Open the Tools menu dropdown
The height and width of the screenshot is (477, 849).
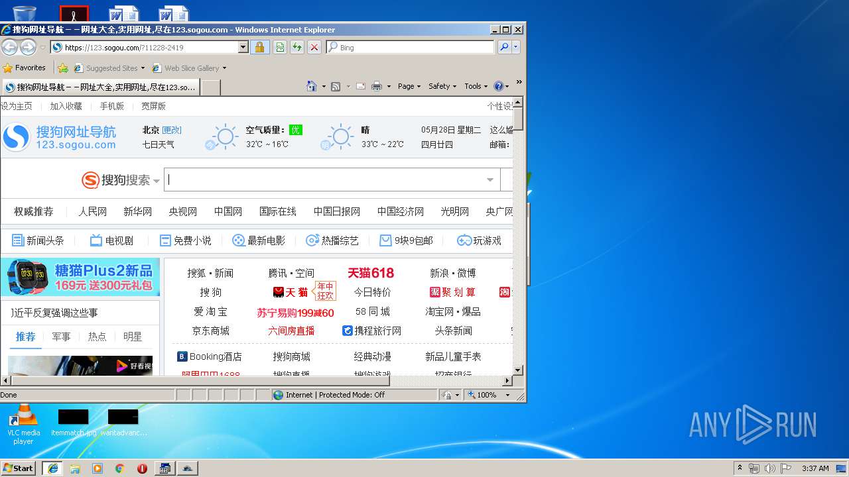point(476,86)
